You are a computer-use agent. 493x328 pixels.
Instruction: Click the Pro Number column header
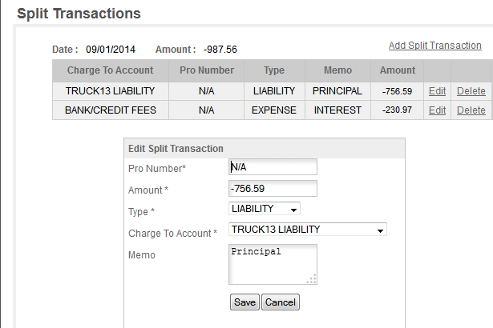tap(207, 70)
